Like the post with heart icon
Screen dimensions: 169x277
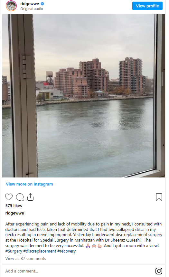(9, 197)
